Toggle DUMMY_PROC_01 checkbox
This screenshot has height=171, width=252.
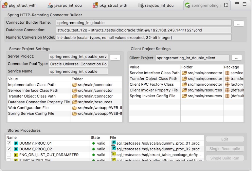pos(9,143)
